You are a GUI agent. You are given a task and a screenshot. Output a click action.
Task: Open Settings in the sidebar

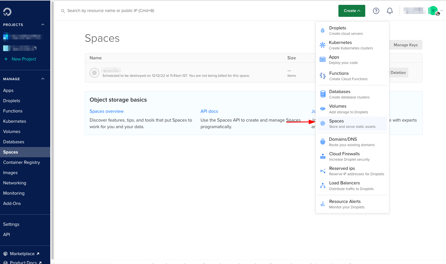click(x=25, y=224)
